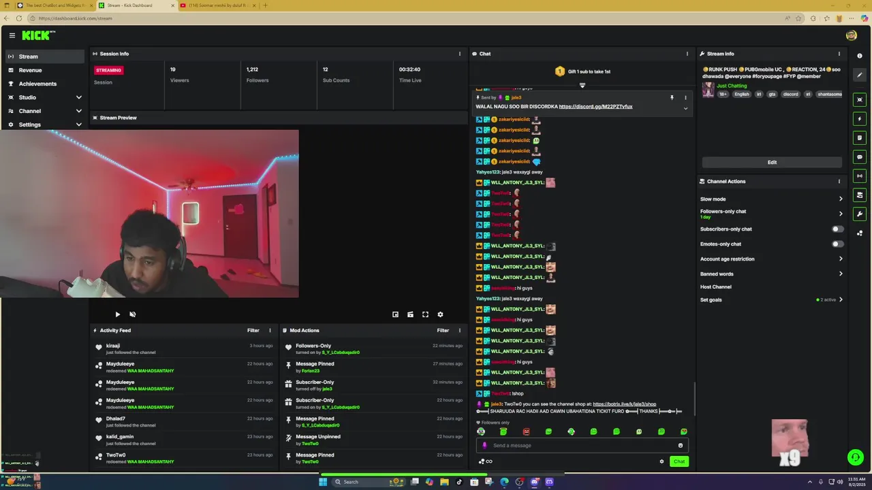
Task: Click channel points icon in right rail
Action: pos(860,233)
